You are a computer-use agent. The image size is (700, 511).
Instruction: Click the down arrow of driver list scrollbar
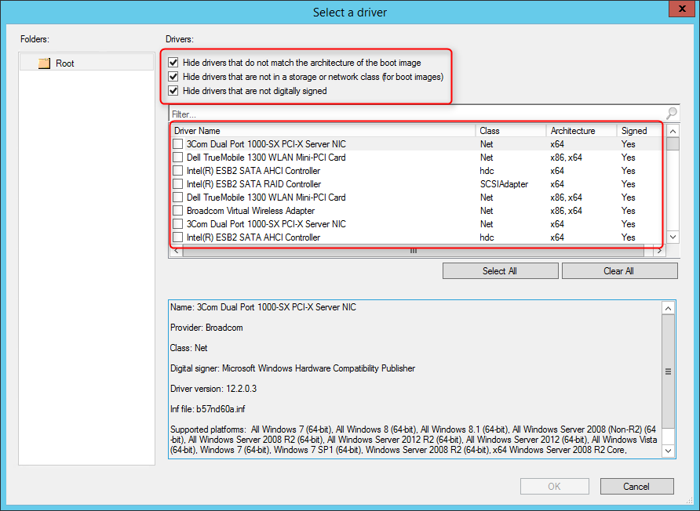click(x=673, y=237)
